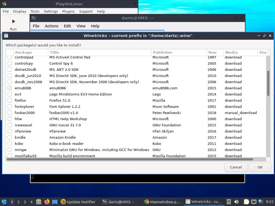Check the ev3 package checkbox

click(x=10, y=94)
